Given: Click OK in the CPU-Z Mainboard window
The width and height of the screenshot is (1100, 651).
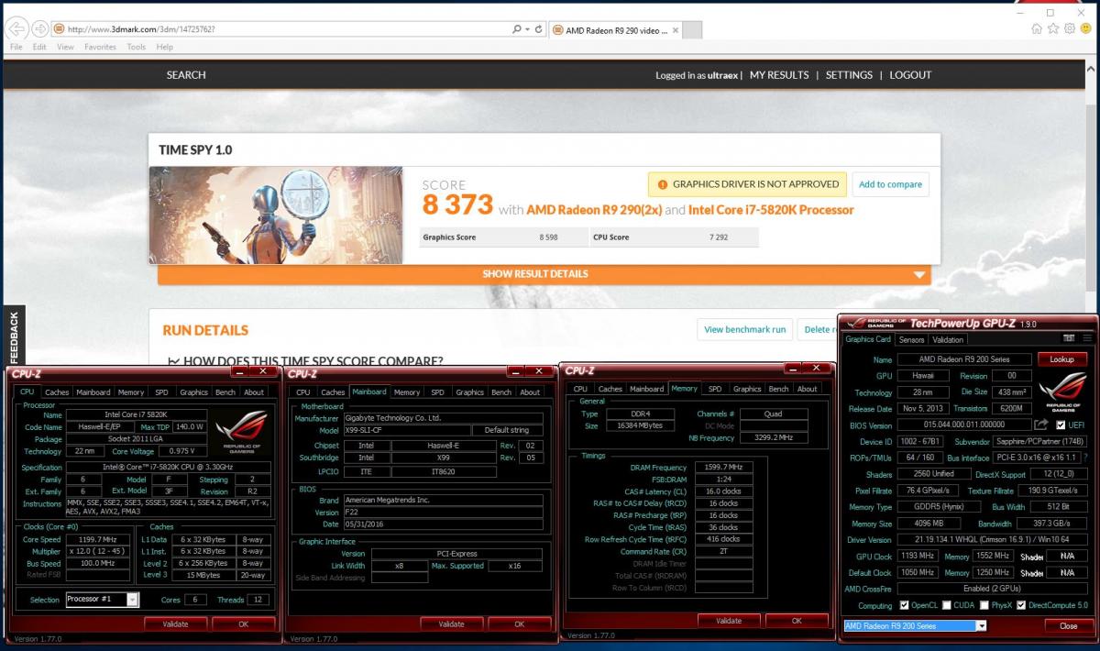Looking at the screenshot, I should (x=519, y=623).
